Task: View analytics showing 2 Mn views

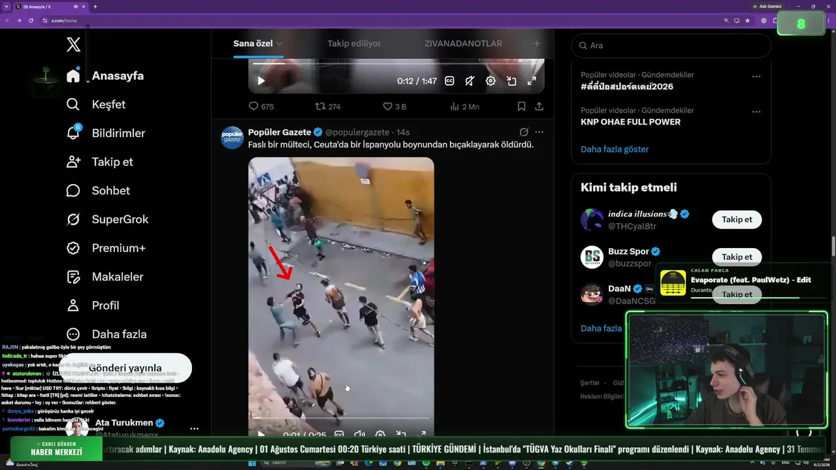Action: click(x=465, y=106)
